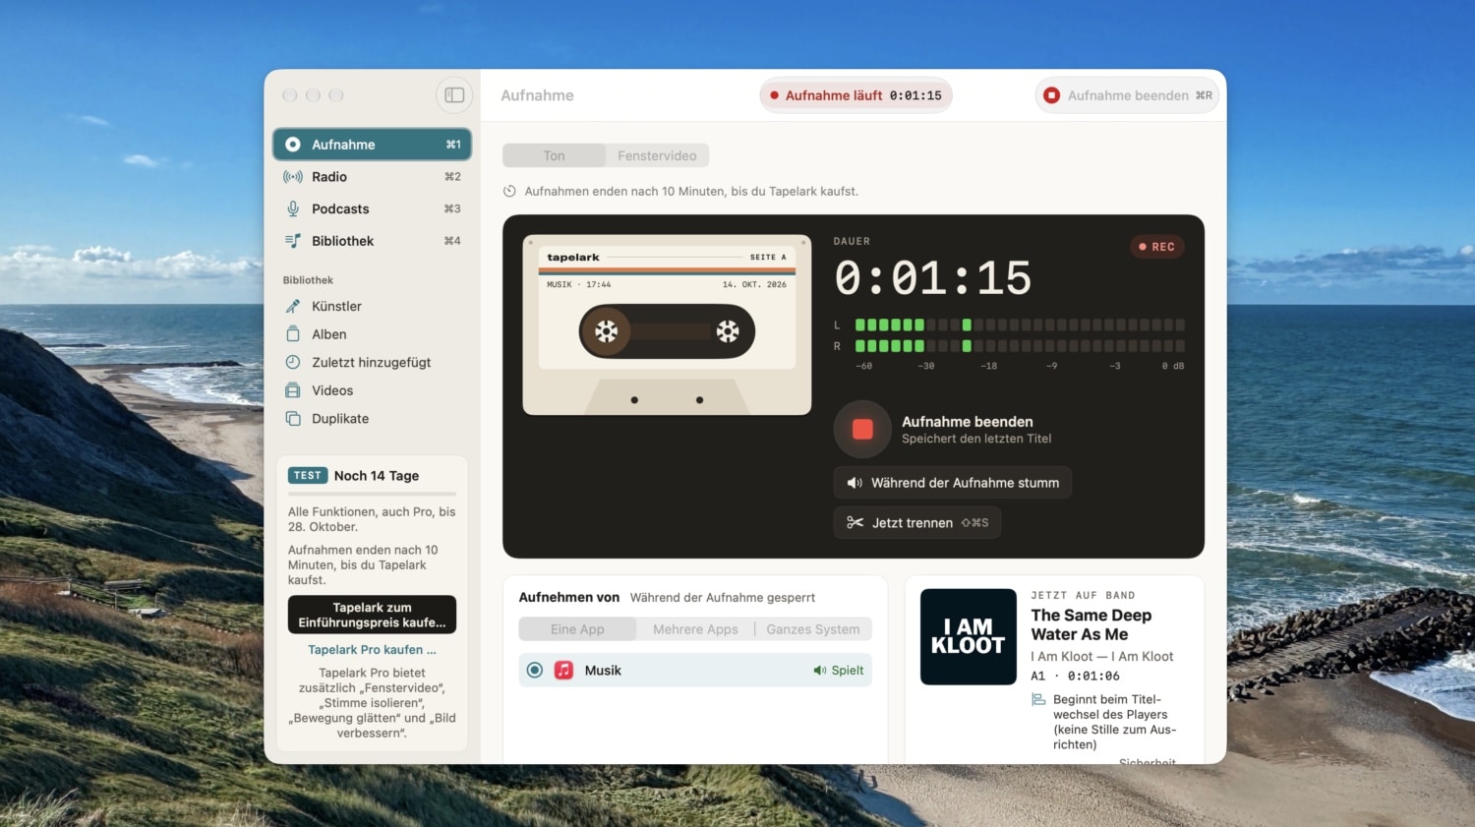Open the Podcasts section in sidebar

[372, 208]
